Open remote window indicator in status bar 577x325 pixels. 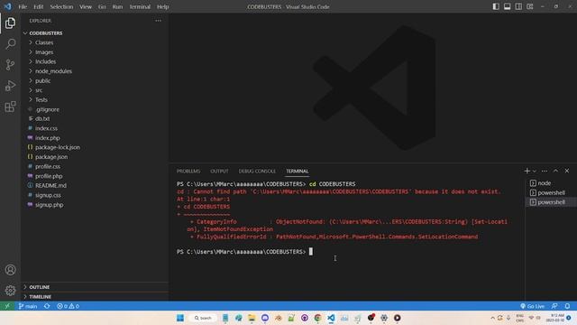click(7, 306)
